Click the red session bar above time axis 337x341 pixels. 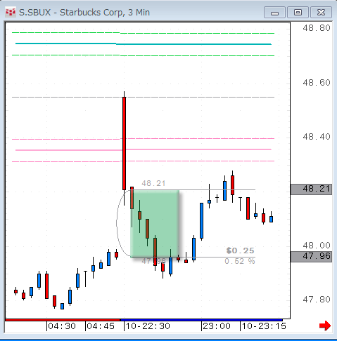pos(63,320)
